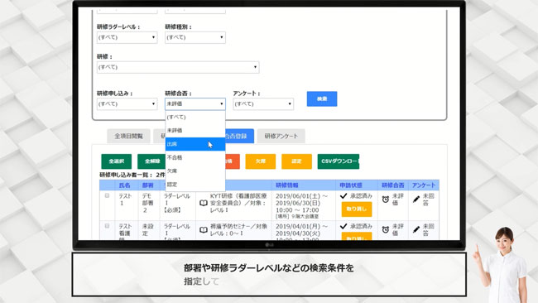Pick 不合格 from the dropdown list

tap(195, 157)
